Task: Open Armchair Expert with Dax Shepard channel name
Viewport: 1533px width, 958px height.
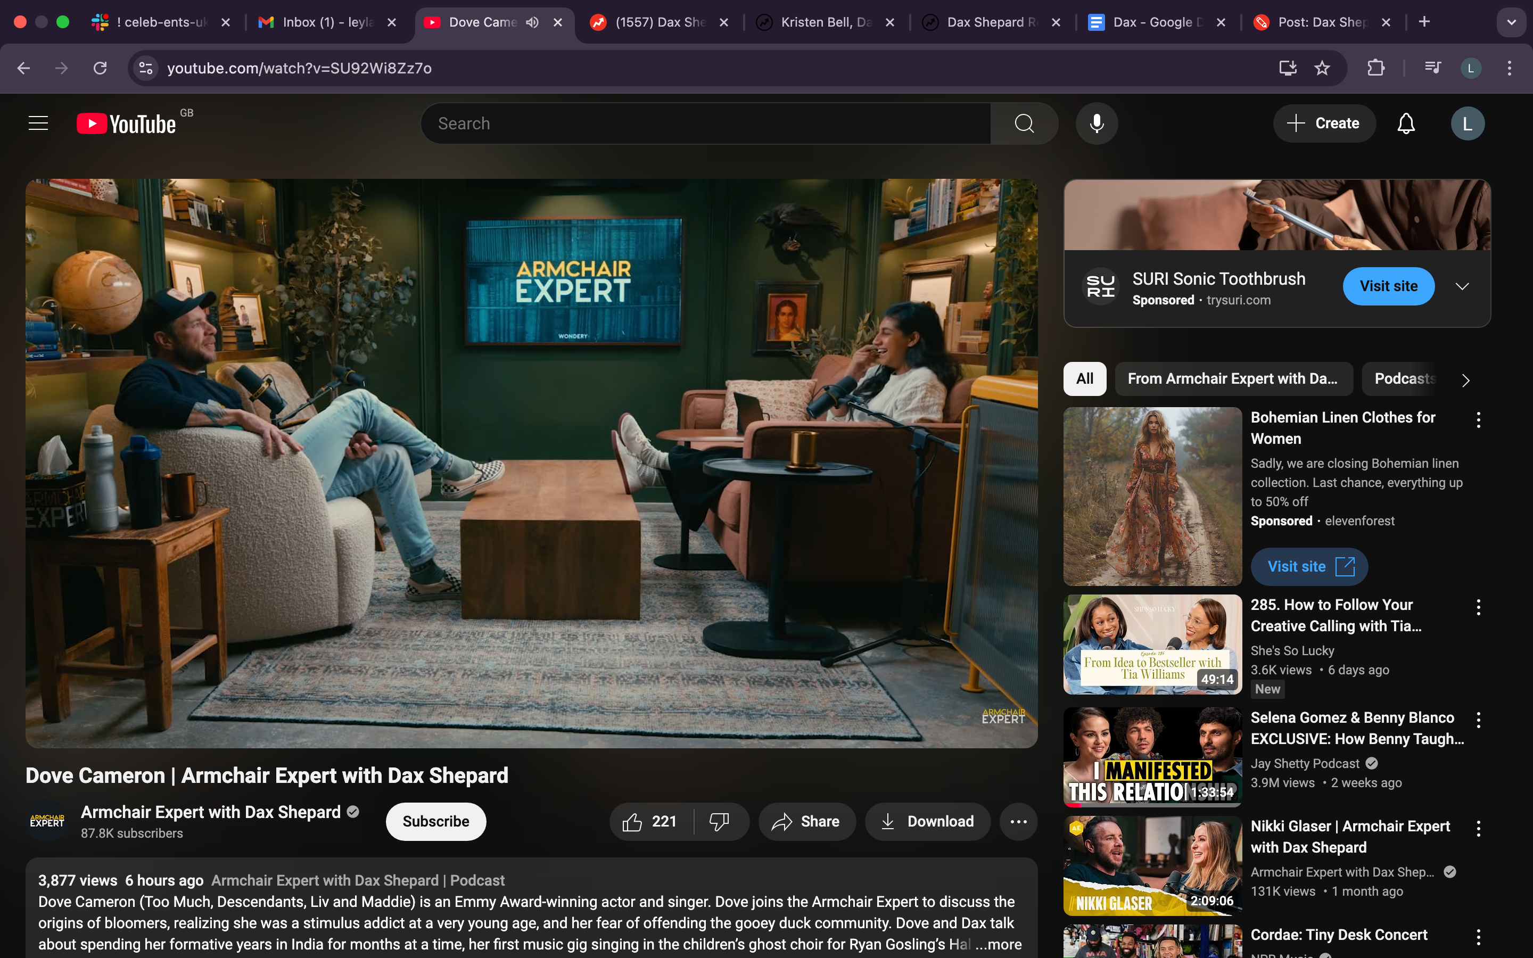Action: click(x=210, y=812)
